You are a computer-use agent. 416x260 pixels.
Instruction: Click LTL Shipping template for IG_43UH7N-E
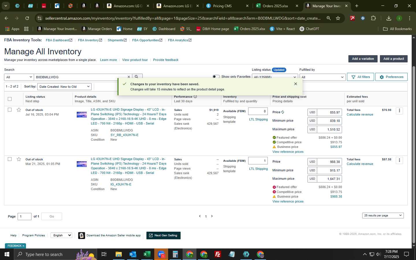coord(258,169)
